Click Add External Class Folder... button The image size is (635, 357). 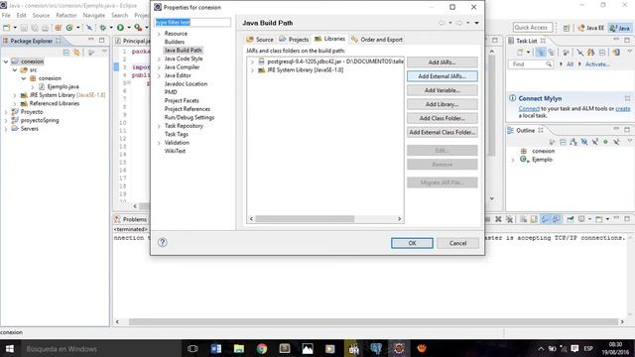point(442,132)
